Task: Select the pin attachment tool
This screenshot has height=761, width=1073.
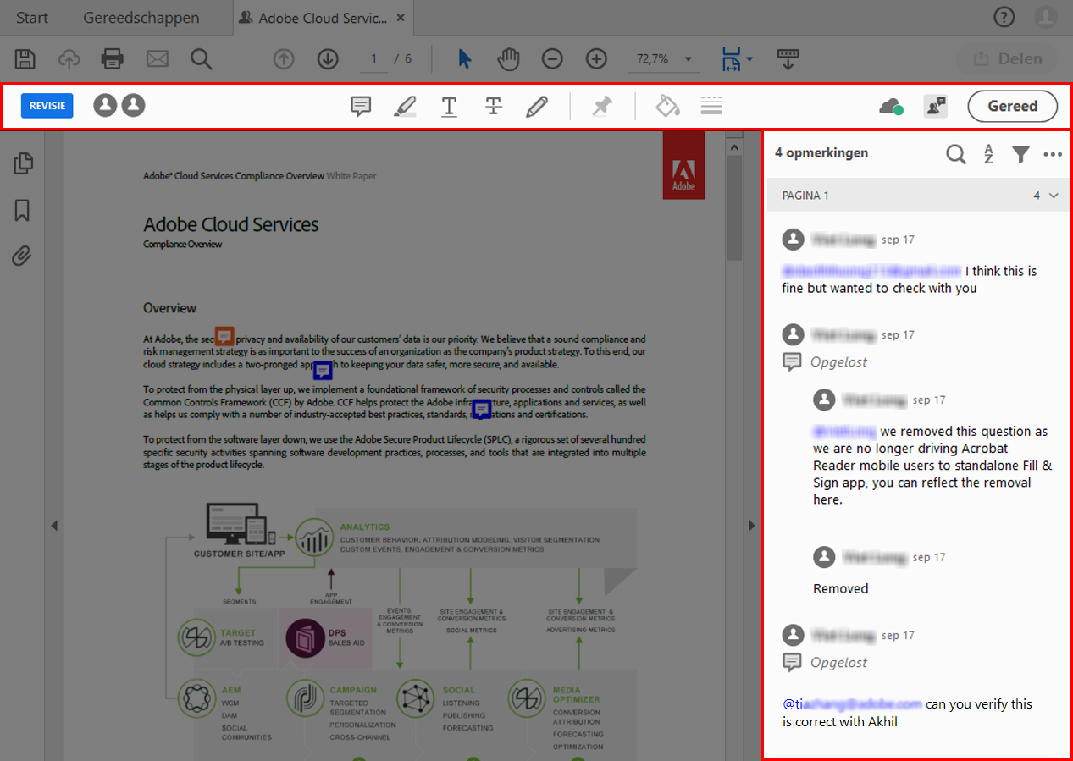Action: 602,106
